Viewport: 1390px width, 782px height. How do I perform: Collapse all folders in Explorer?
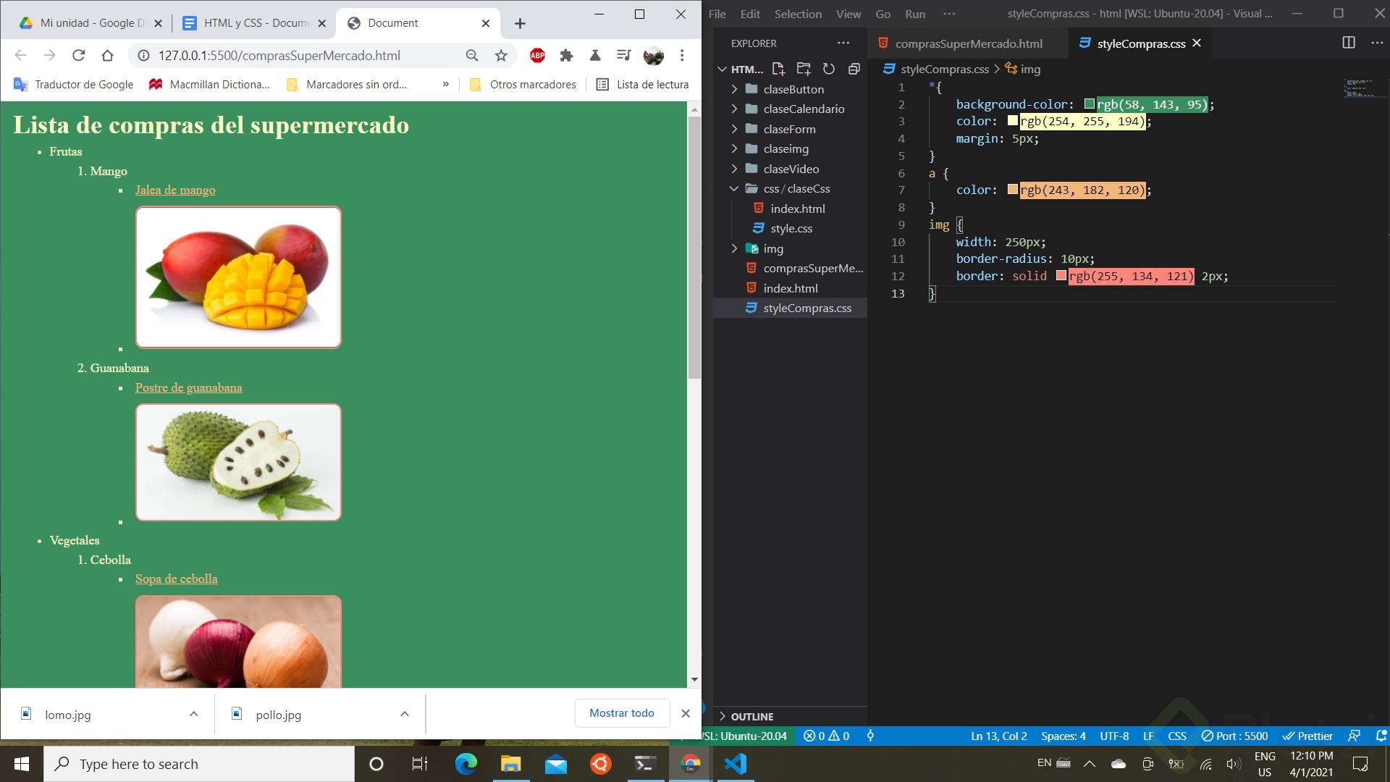(x=854, y=69)
